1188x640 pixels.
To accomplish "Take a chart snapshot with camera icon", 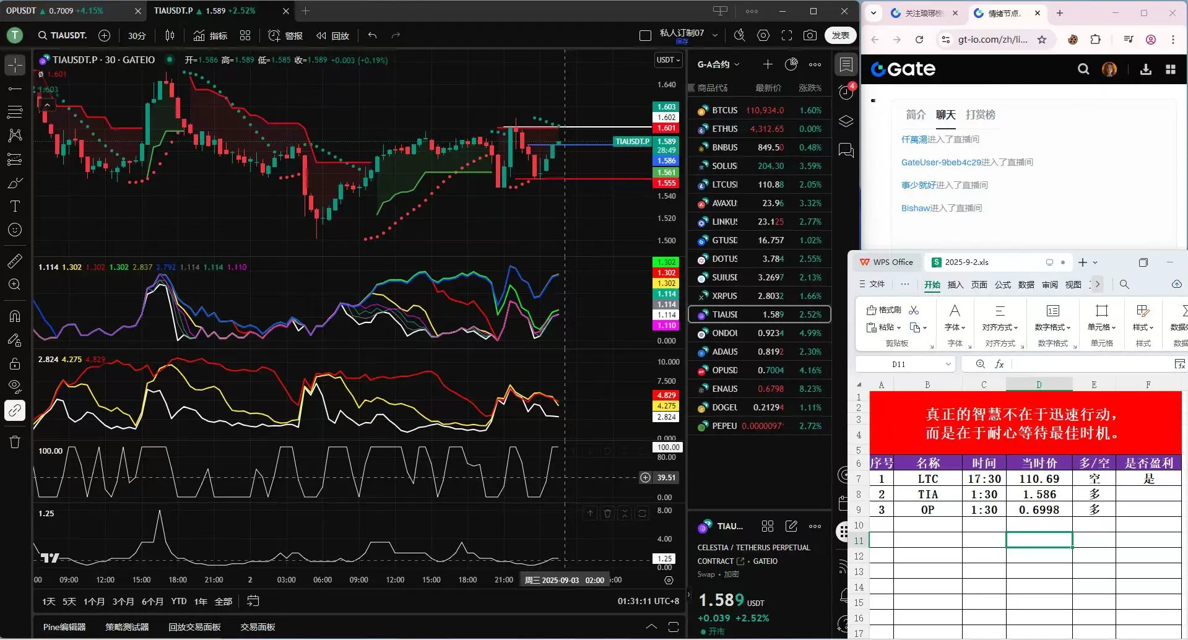I will pyautogui.click(x=810, y=36).
